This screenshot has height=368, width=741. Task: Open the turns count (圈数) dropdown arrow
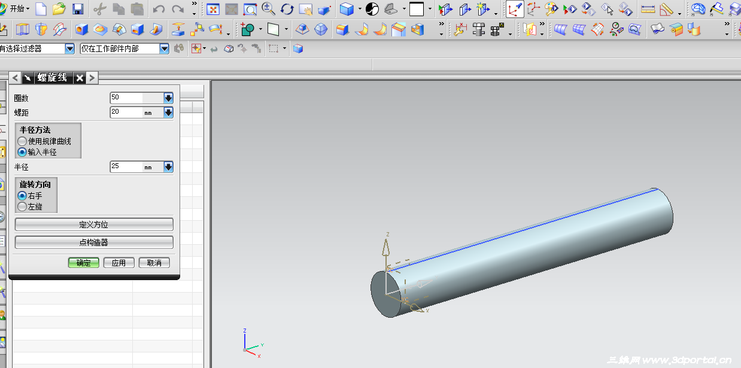coord(168,98)
